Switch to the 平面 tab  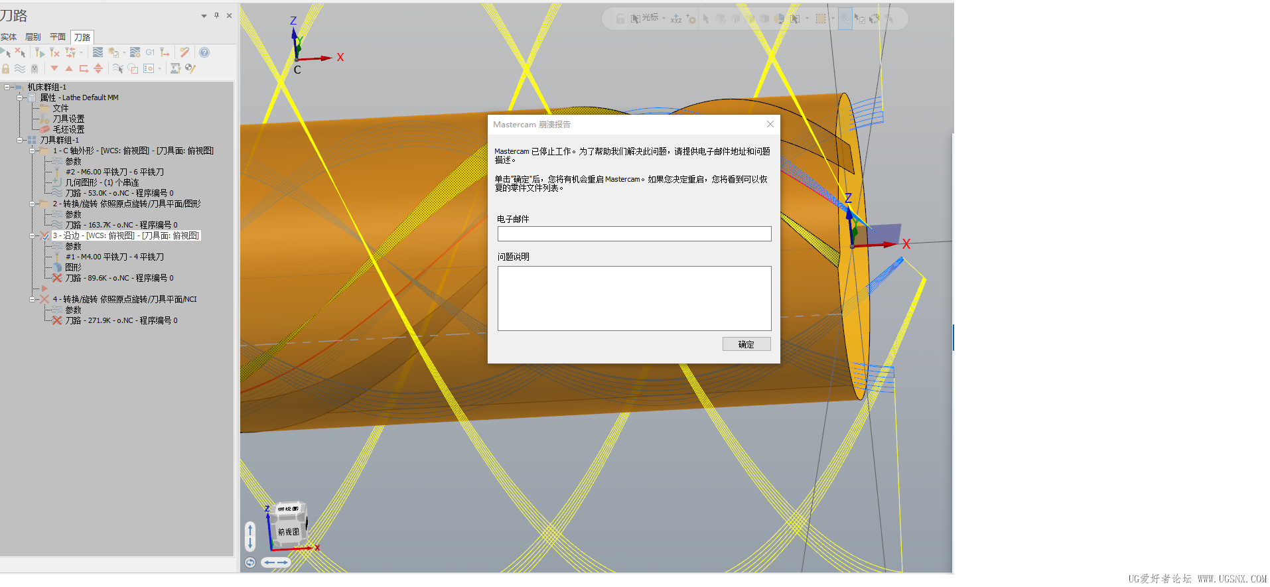(x=58, y=37)
